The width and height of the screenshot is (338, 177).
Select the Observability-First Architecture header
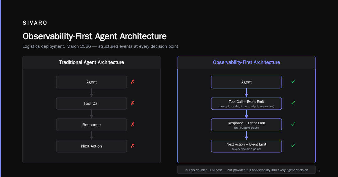tap(246, 62)
